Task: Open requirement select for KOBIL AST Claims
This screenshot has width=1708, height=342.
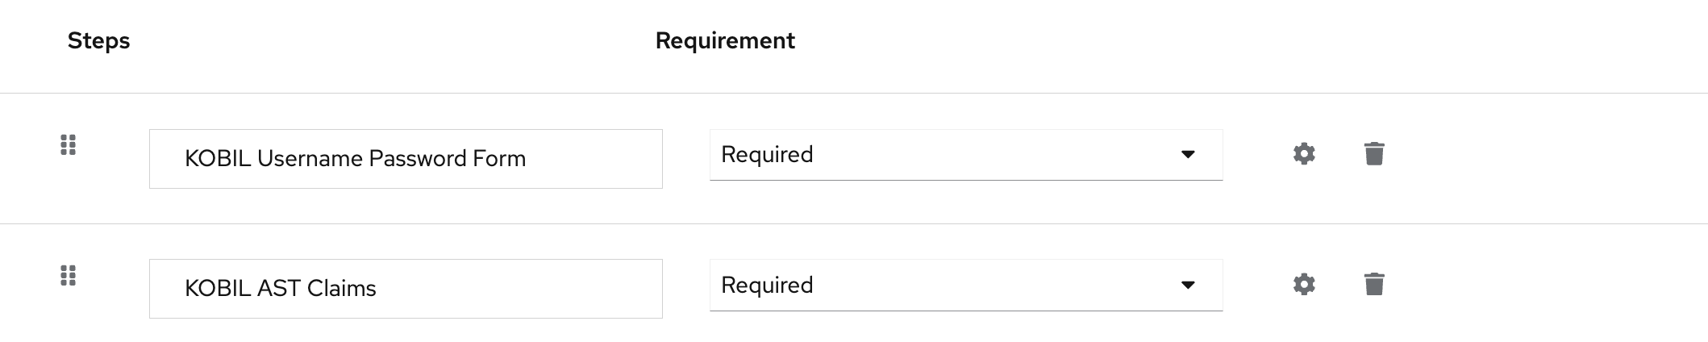Action: (x=965, y=286)
